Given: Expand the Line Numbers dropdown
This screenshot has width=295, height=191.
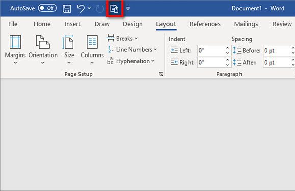Looking at the screenshot, I should coord(132,49).
